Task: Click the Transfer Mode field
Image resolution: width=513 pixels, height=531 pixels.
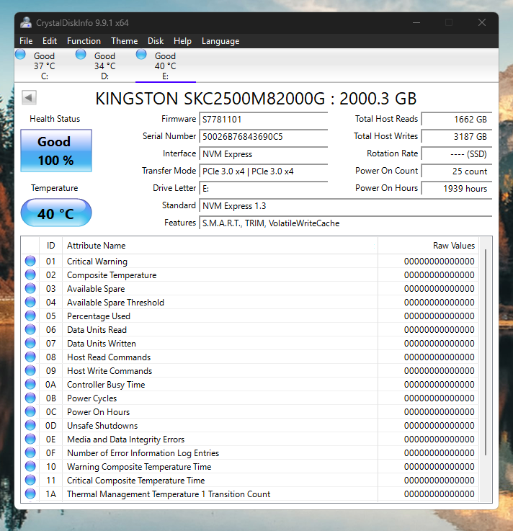Action: [264, 171]
